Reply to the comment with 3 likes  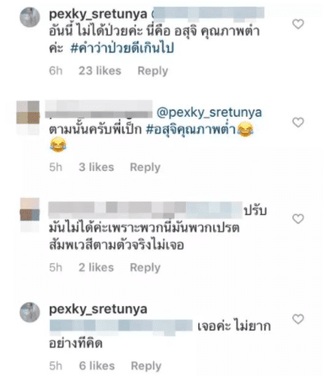tap(145, 167)
